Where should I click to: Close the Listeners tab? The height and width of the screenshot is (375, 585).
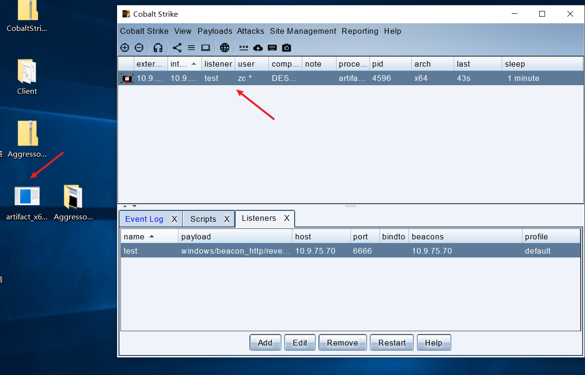coord(287,218)
